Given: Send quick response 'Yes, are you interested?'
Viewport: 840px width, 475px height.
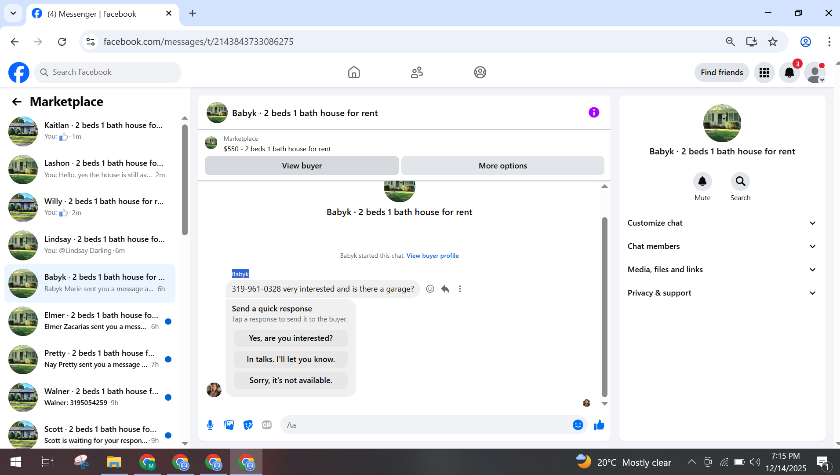Looking at the screenshot, I should click(291, 338).
